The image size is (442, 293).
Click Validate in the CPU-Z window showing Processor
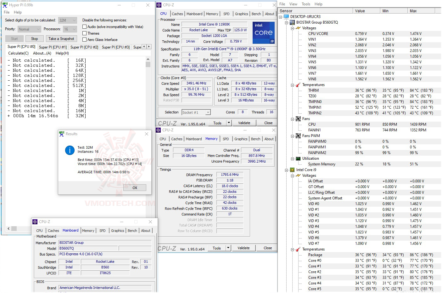[244, 123]
